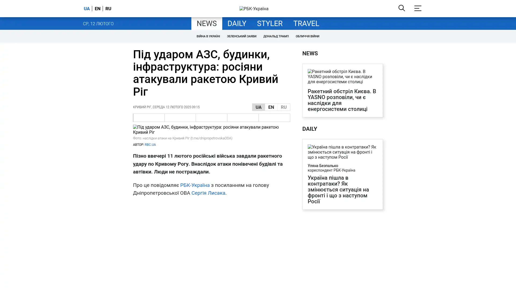Open the counterattacks article thumbnail

click(342, 152)
